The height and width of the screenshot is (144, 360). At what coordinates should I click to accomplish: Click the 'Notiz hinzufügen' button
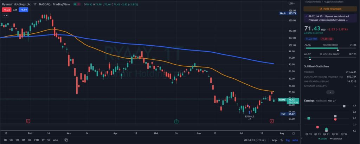click(330, 9)
